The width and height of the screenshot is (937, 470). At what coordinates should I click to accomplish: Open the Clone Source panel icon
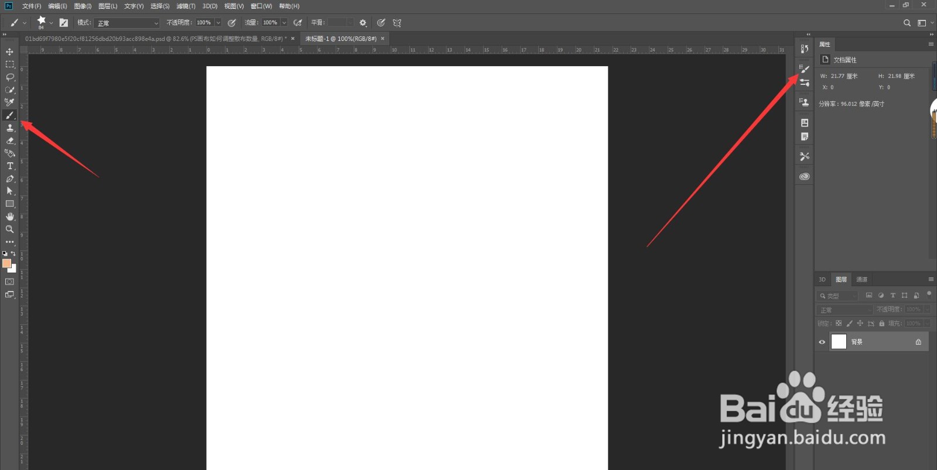tap(805, 102)
